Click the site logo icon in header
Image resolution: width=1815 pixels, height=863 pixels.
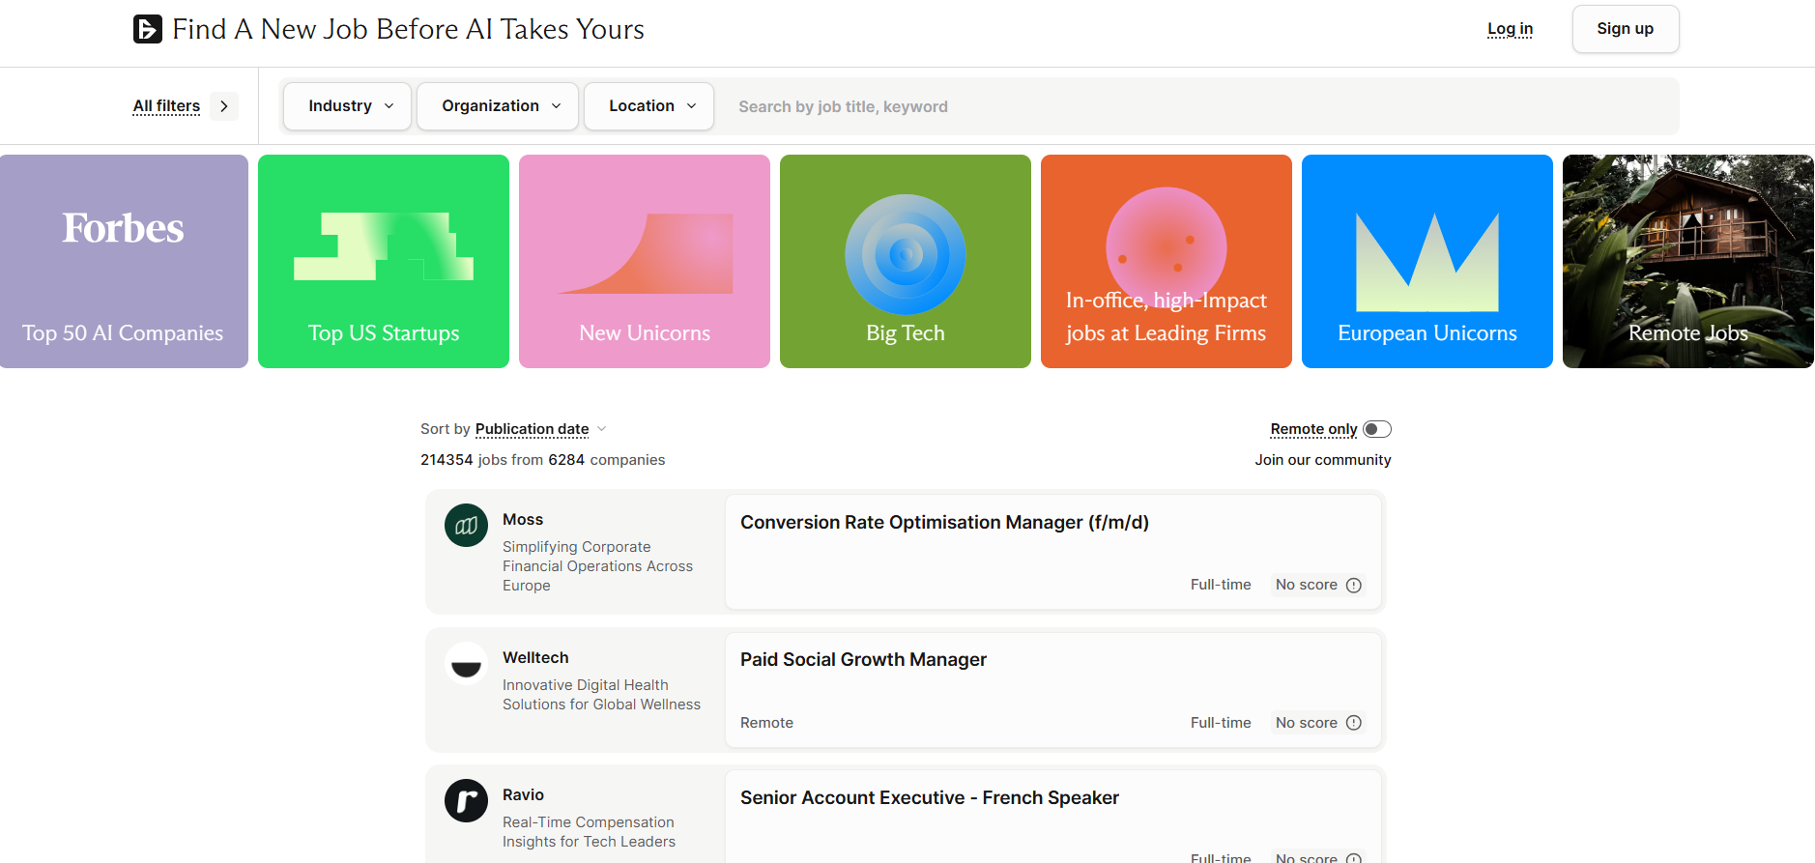tap(148, 29)
